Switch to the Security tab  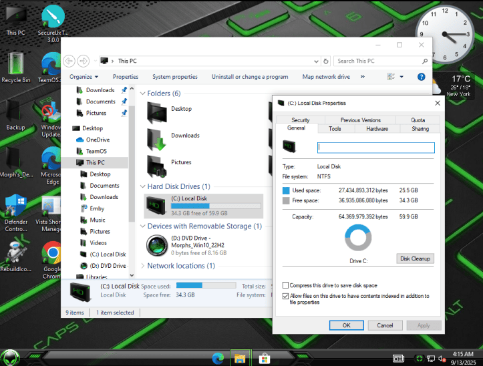[300, 120]
